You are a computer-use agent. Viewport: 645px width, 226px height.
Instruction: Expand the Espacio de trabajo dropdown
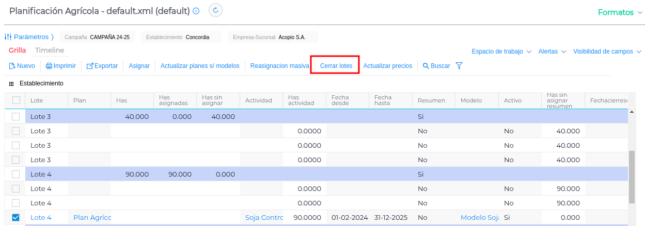pyautogui.click(x=502, y=51)
